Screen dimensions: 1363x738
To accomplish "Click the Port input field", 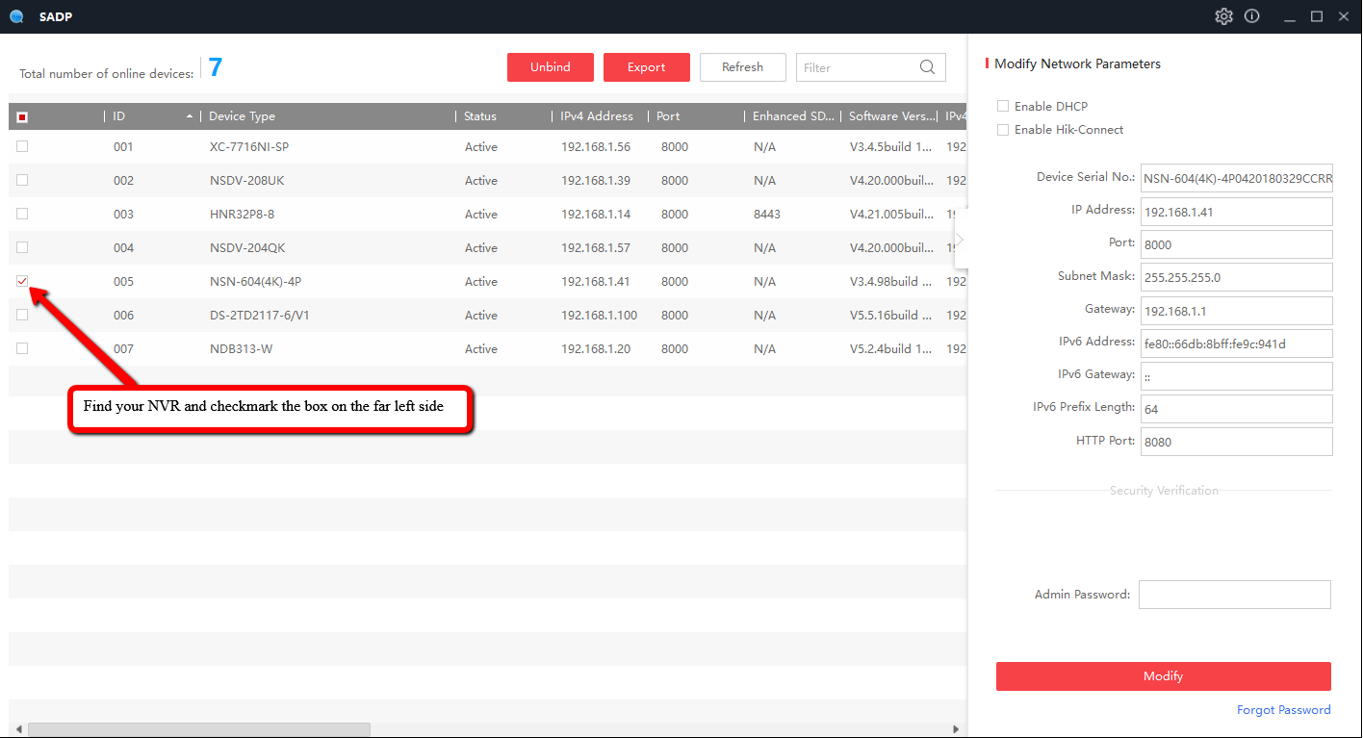I will (1236, 244).
